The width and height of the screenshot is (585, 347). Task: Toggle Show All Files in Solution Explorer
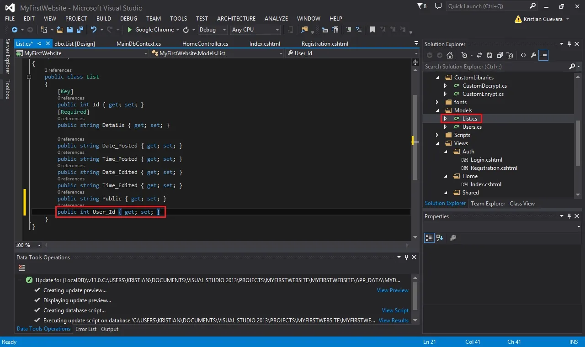(x=509, y=55)
